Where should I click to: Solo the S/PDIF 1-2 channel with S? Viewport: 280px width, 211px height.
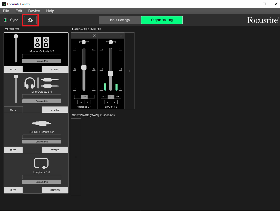(x=114, y=102)
